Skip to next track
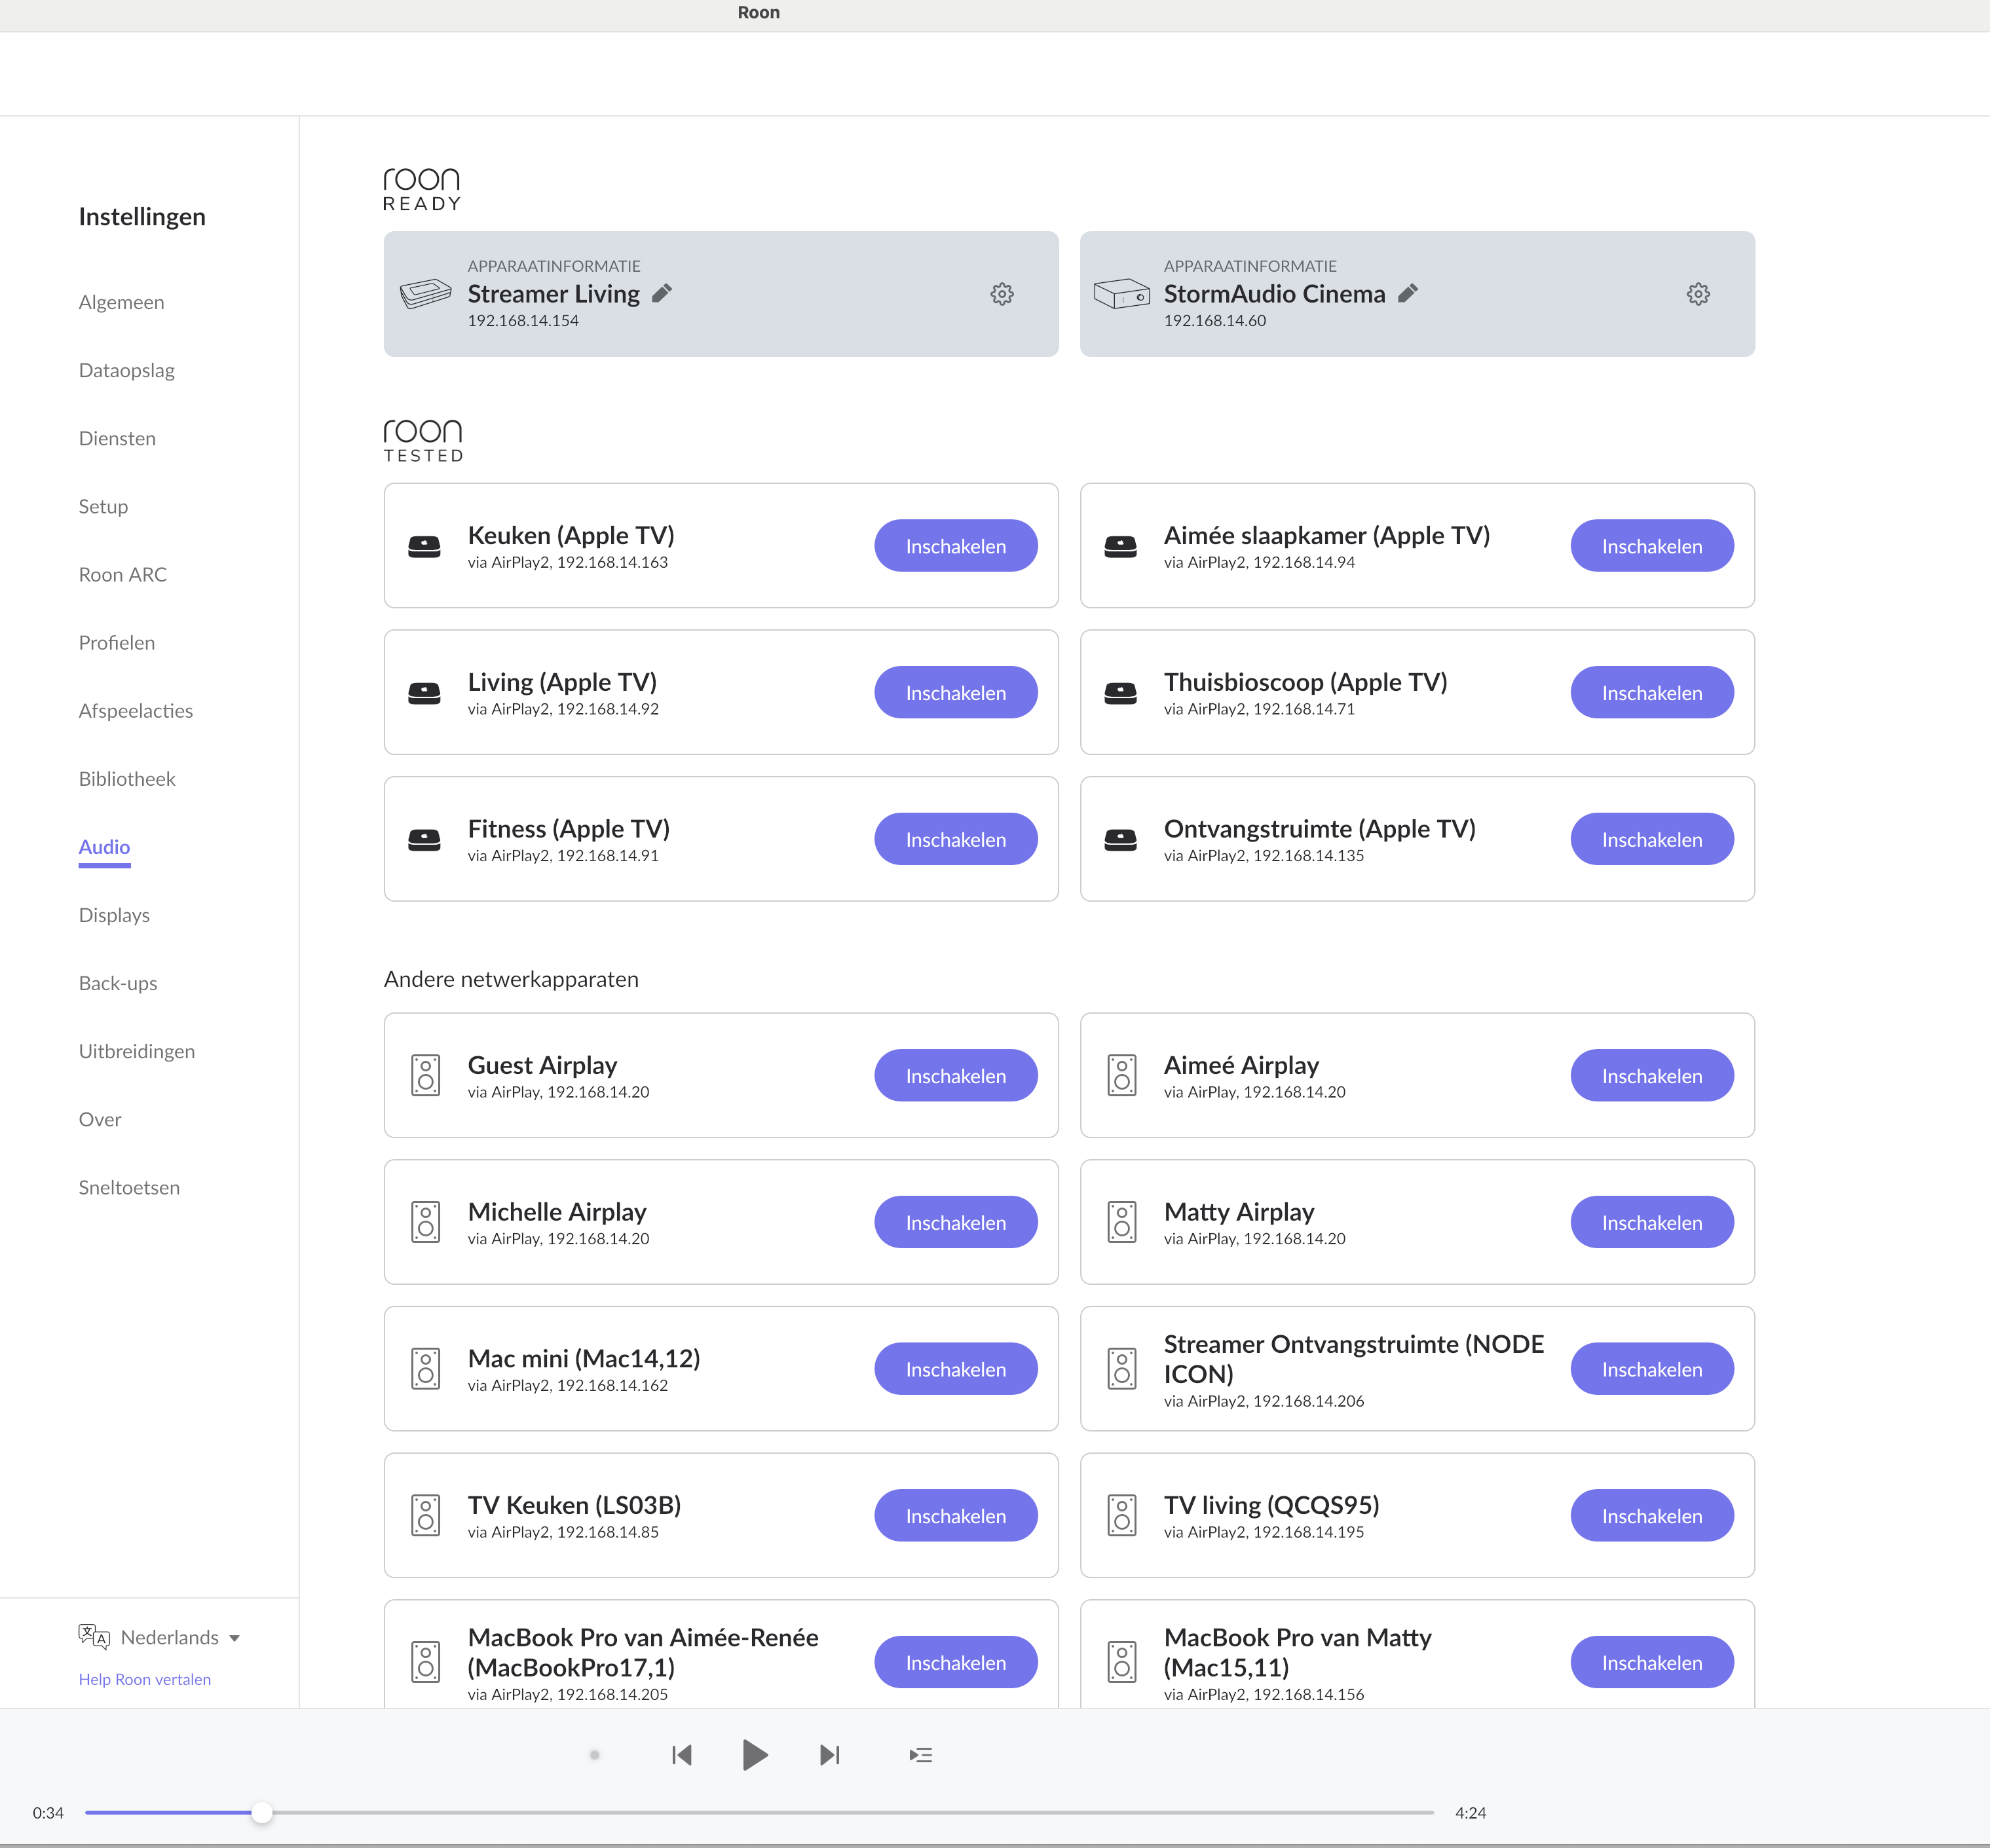 point(829,1755)
